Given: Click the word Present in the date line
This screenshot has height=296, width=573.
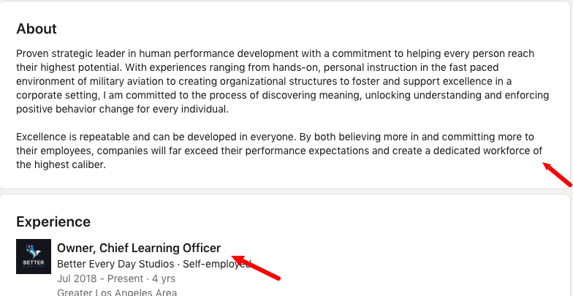Looking at the screenshot, I should [x=125, y=279].
